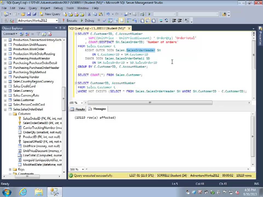Image resolution: width=263 pixels, height=197 pixels.
Task: Open the File menu
Action: [4, 8]
